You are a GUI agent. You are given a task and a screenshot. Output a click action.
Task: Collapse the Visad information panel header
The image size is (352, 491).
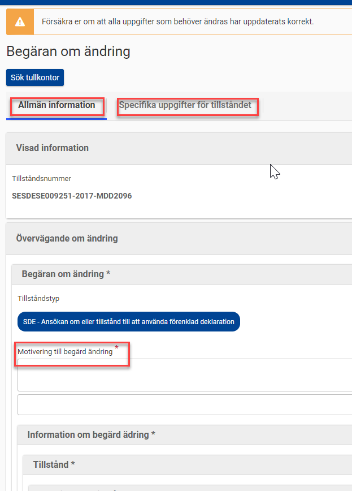tap(179, 148)
